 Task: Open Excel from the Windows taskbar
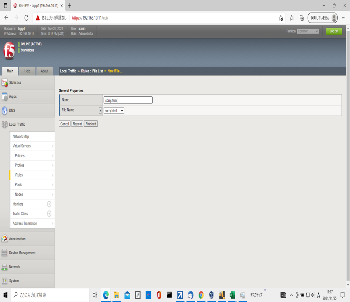232,295
